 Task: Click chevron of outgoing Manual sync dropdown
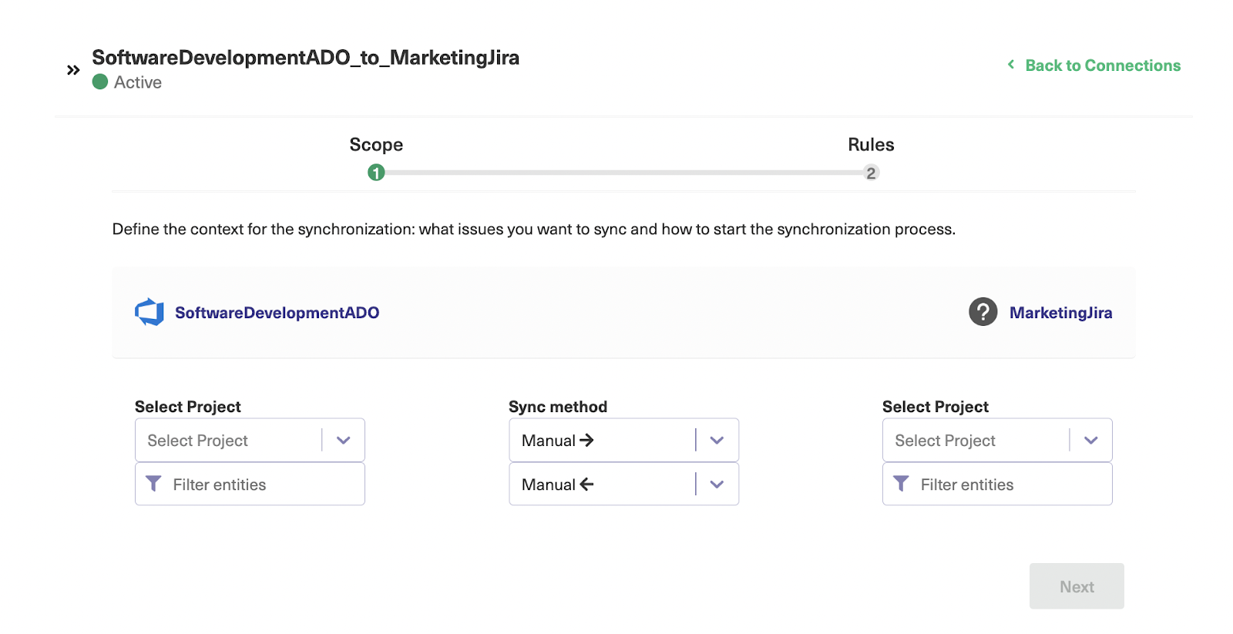click(x=717, y=441)
